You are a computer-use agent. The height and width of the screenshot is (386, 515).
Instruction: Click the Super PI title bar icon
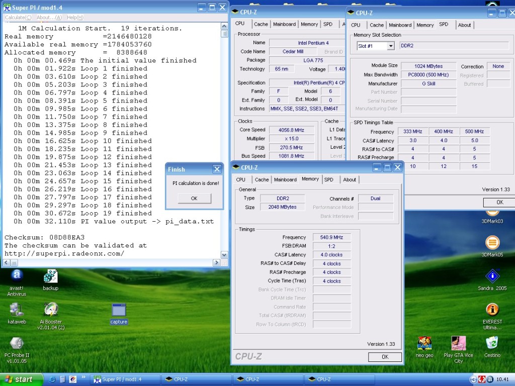pos(7,7)
